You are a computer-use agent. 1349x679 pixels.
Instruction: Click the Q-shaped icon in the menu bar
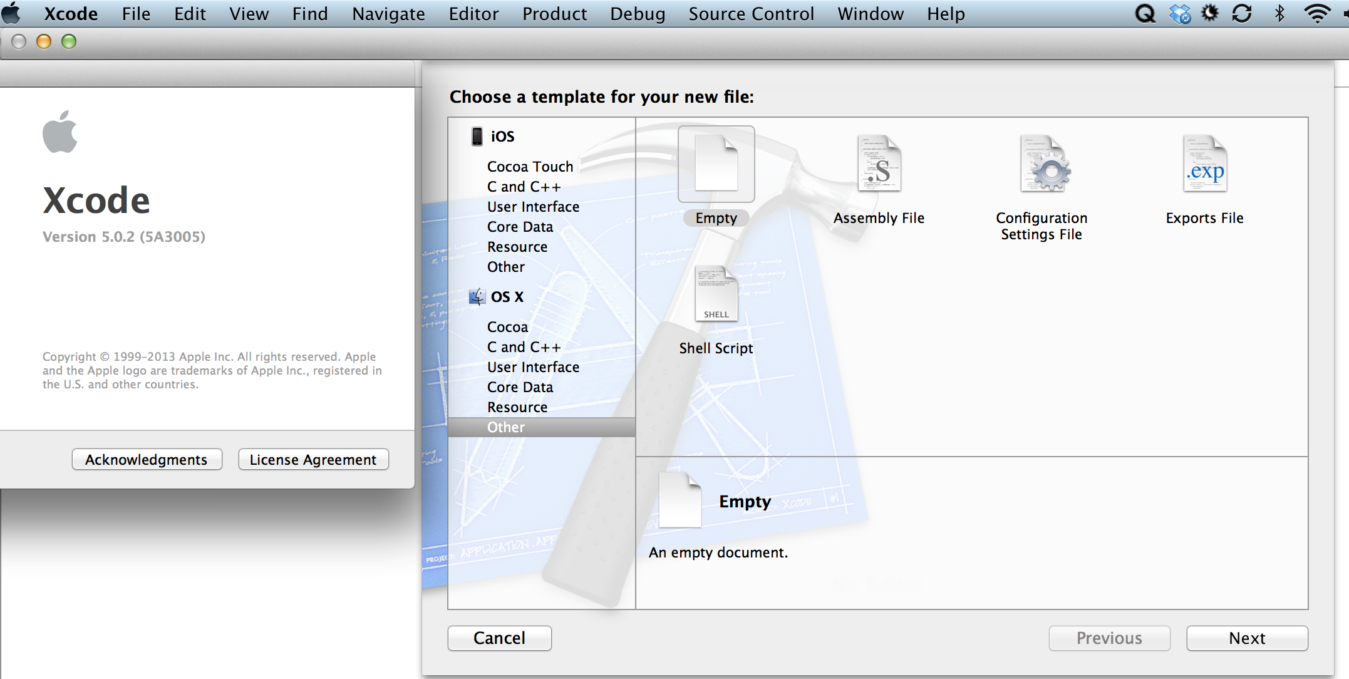pos(1145,13)
